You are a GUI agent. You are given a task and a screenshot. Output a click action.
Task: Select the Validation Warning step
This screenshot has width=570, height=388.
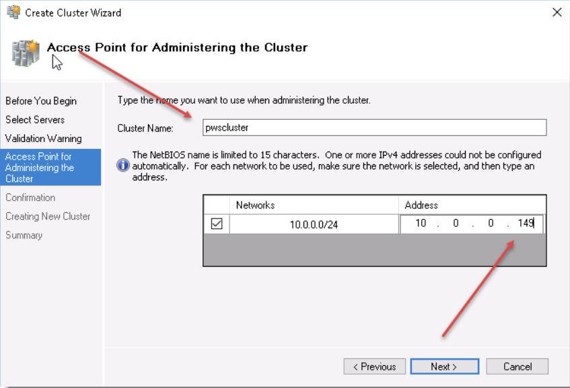43,139
